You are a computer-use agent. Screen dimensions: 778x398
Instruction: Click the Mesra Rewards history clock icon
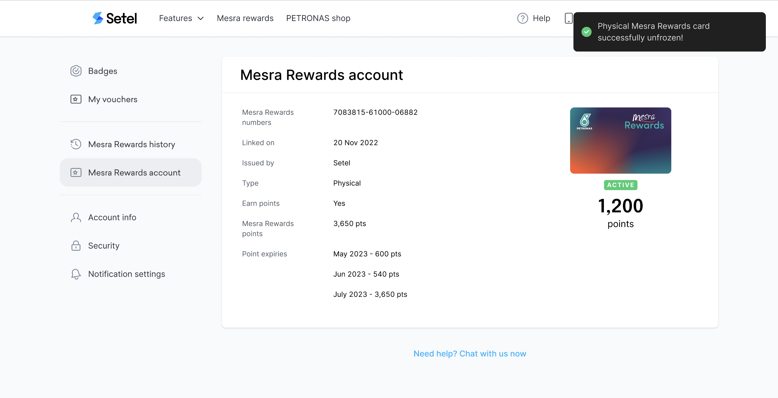coord(76,144)
